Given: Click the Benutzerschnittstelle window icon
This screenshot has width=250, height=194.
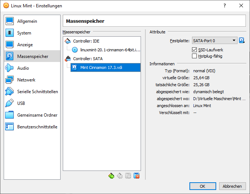Looking at the screenshot, I should point(10,127).
